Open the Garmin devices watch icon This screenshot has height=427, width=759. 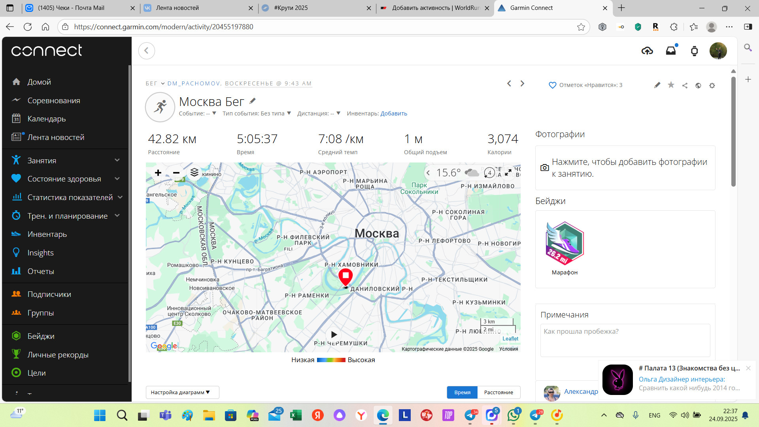tap(694, 51)
